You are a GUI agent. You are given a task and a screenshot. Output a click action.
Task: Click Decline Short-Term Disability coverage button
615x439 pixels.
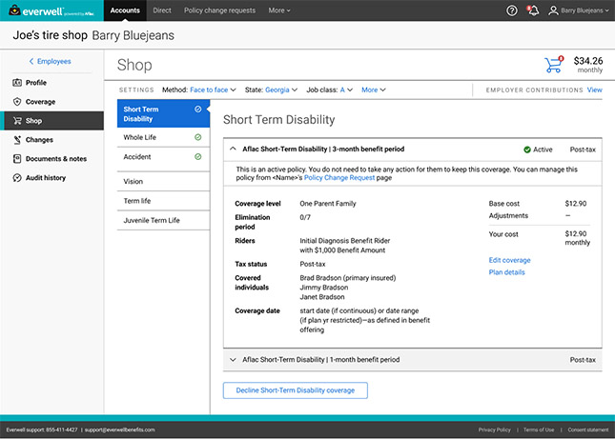coord(296,390)
